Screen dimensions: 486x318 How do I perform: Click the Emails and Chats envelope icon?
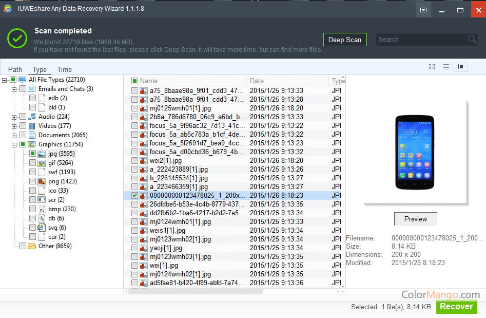32,89
